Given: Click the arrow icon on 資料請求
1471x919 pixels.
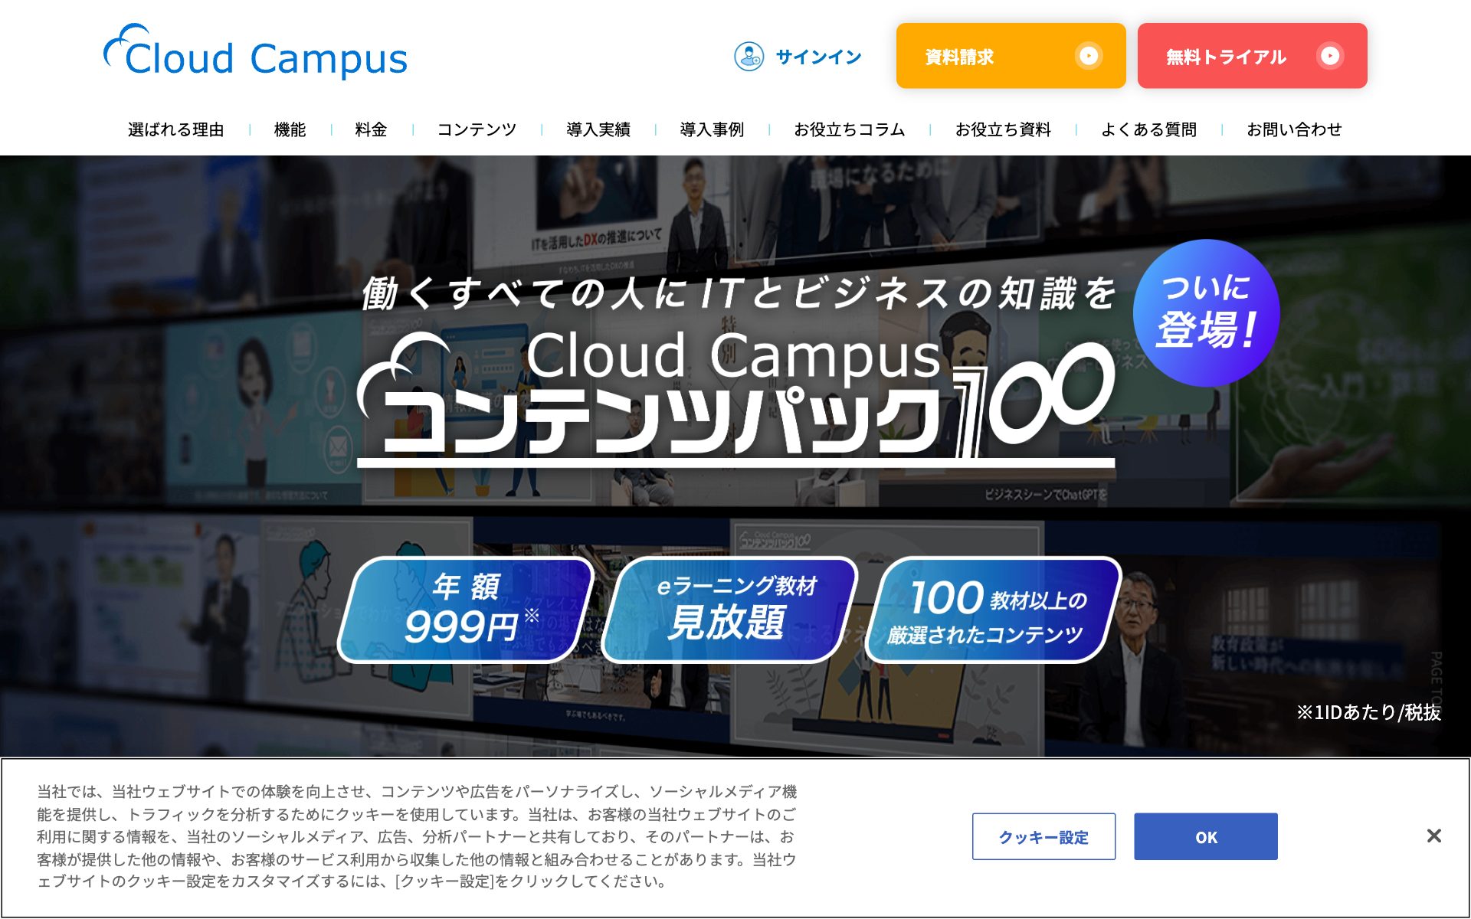Looking at the screenshot, I should [x=1088, y=56].
